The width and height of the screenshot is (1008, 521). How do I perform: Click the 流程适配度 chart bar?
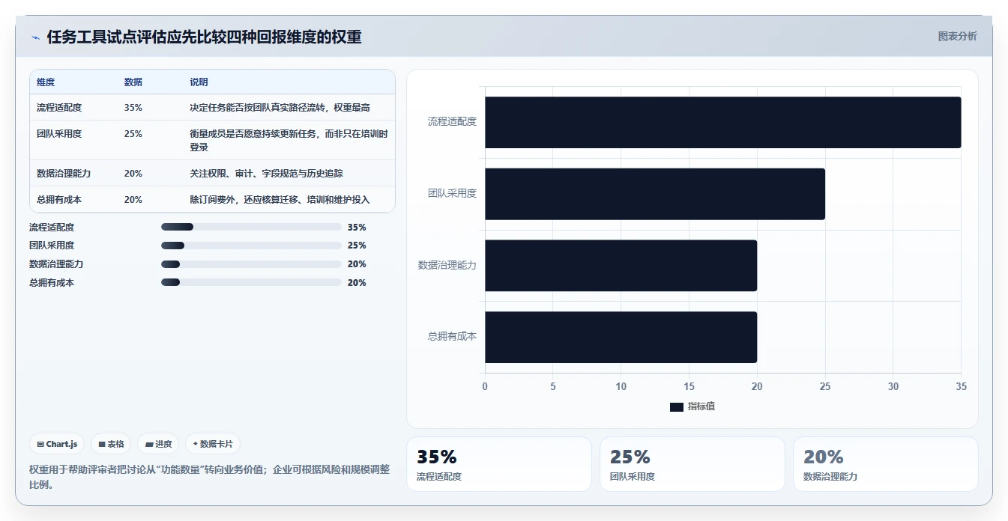point(723,122)
